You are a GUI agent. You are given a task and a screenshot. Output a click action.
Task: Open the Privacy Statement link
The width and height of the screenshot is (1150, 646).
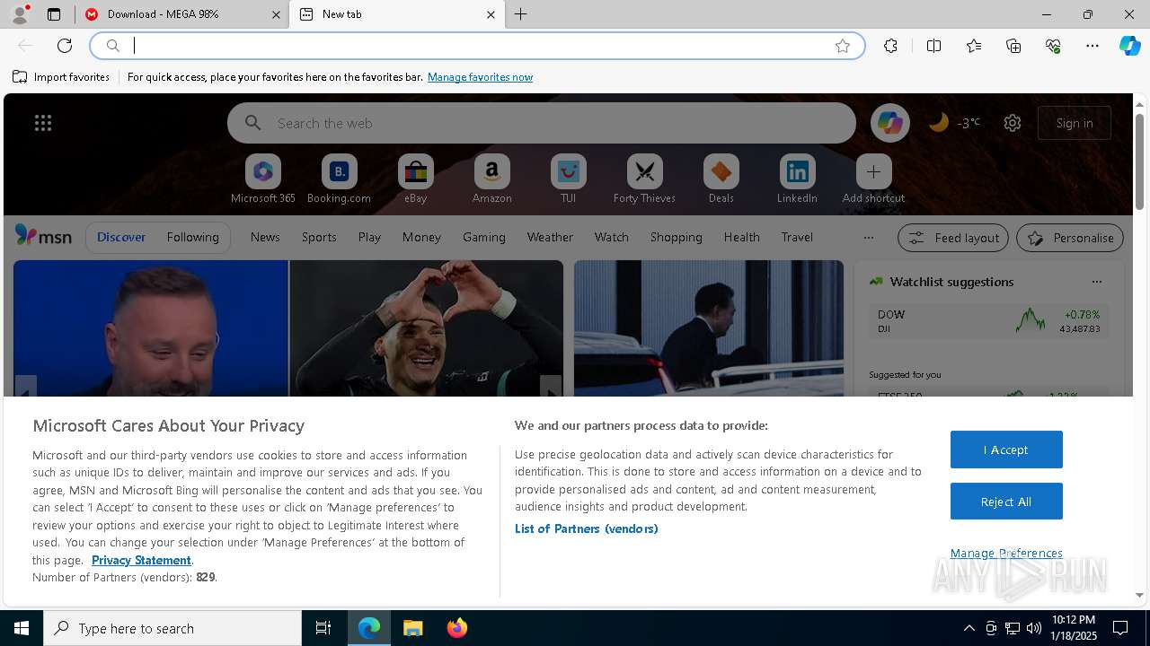[x=141, y=560]
